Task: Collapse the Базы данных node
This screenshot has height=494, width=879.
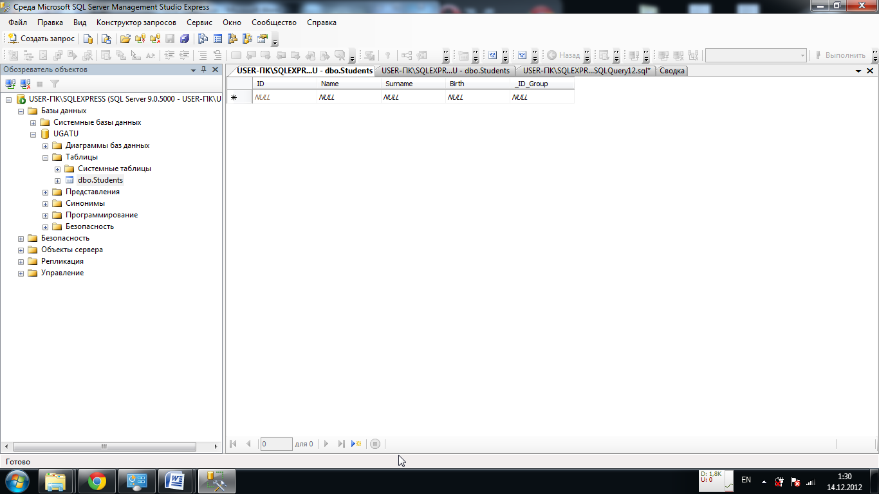Action: (21, 111)
